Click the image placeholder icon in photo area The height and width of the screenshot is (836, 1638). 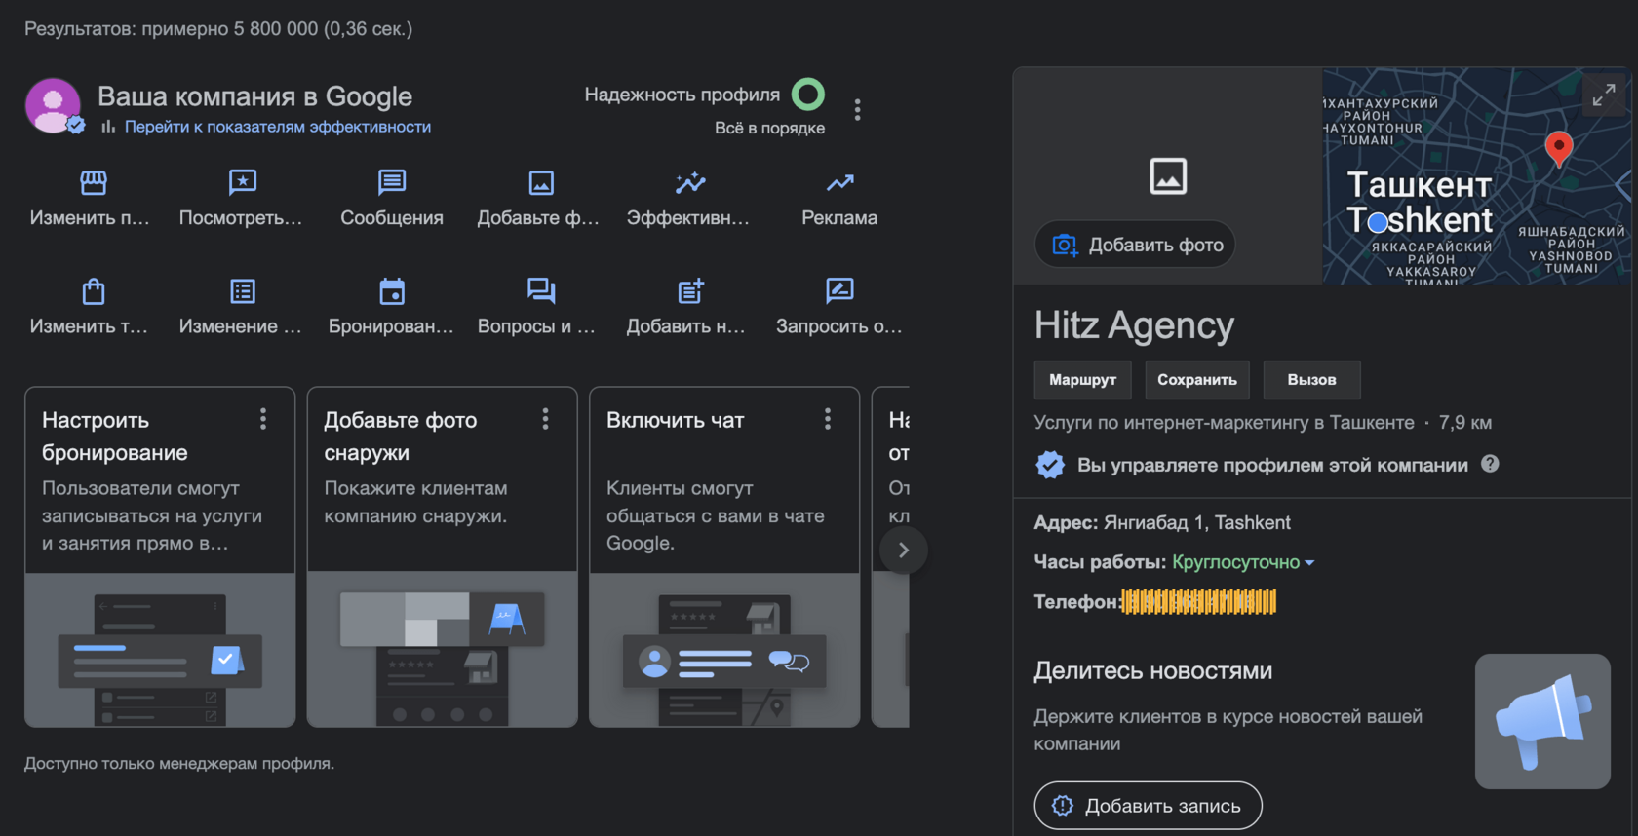(1168, 176)
